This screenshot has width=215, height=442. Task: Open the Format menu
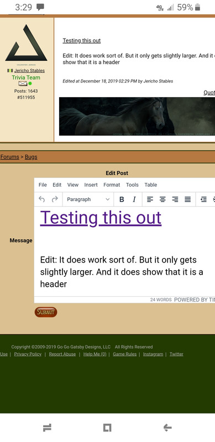(112, 185)
